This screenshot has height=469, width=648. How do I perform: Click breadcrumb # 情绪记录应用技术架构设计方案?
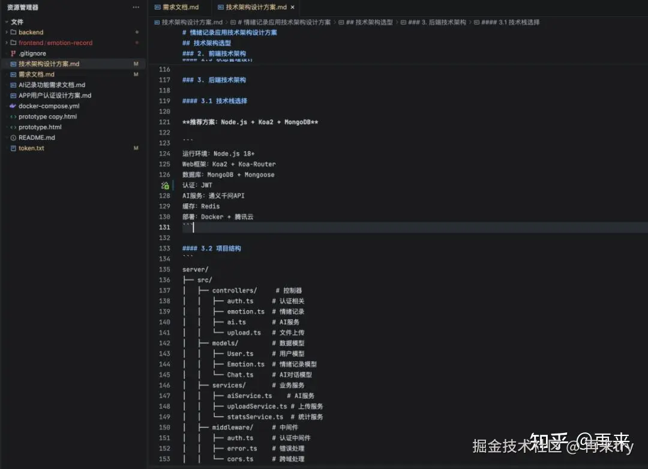pyautogui.click(x=284, y=22)
